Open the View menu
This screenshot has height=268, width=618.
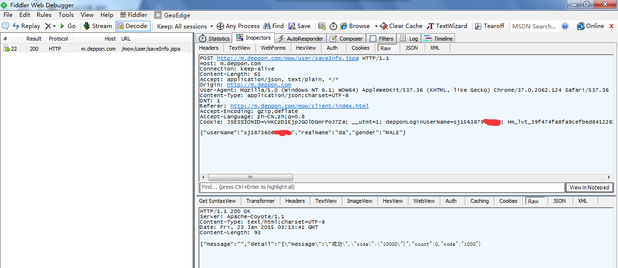[87, 15]
